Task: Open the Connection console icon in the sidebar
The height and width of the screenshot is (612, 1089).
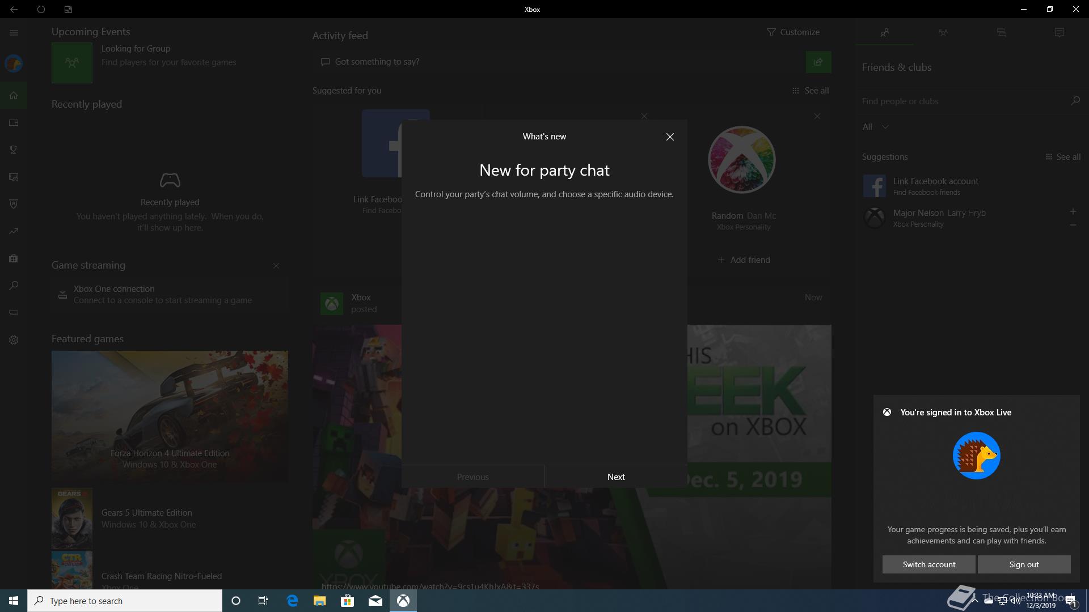Action: pyautogui.click(x=14, y=313)
